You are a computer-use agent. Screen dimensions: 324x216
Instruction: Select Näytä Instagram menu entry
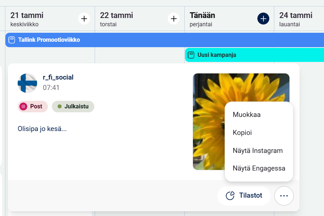[x=257, y=150]
